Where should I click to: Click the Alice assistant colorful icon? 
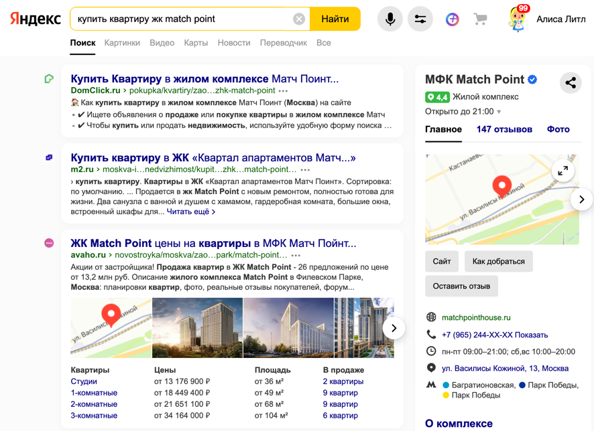[453, 19]
